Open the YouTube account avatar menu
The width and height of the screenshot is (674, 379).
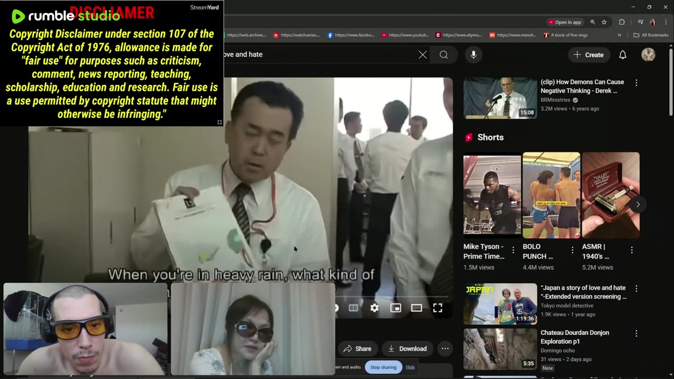(x=648, y=55)
